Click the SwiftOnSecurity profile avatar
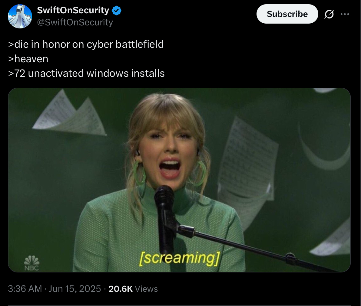This screenshot has height=306, width=361. (x=20, y=16)
